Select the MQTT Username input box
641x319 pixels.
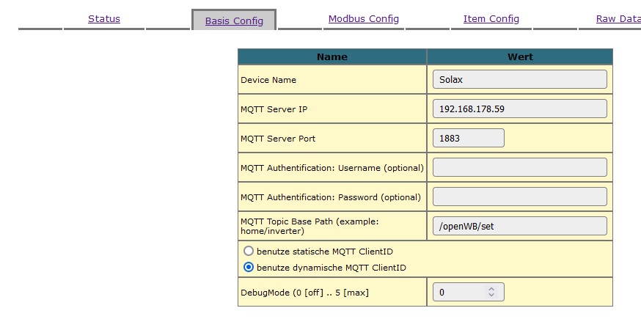519,167
